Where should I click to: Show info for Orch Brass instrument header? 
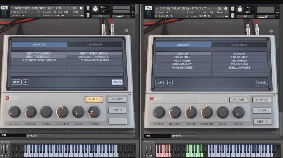pos(81,8)
